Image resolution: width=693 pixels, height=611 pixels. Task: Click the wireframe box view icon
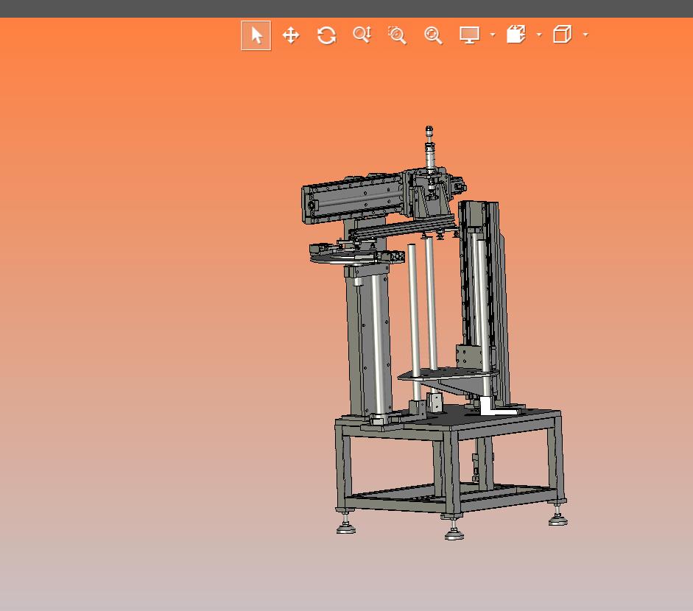(x=562, y=35)
